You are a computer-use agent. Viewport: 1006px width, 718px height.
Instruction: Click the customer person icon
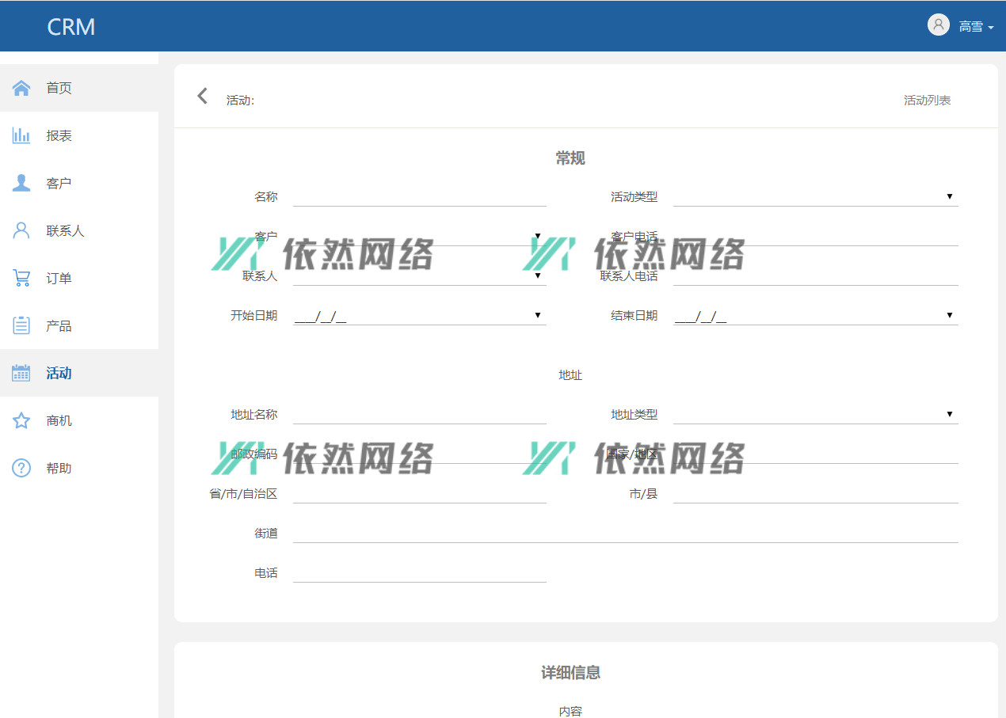click(x=21, y=183)
